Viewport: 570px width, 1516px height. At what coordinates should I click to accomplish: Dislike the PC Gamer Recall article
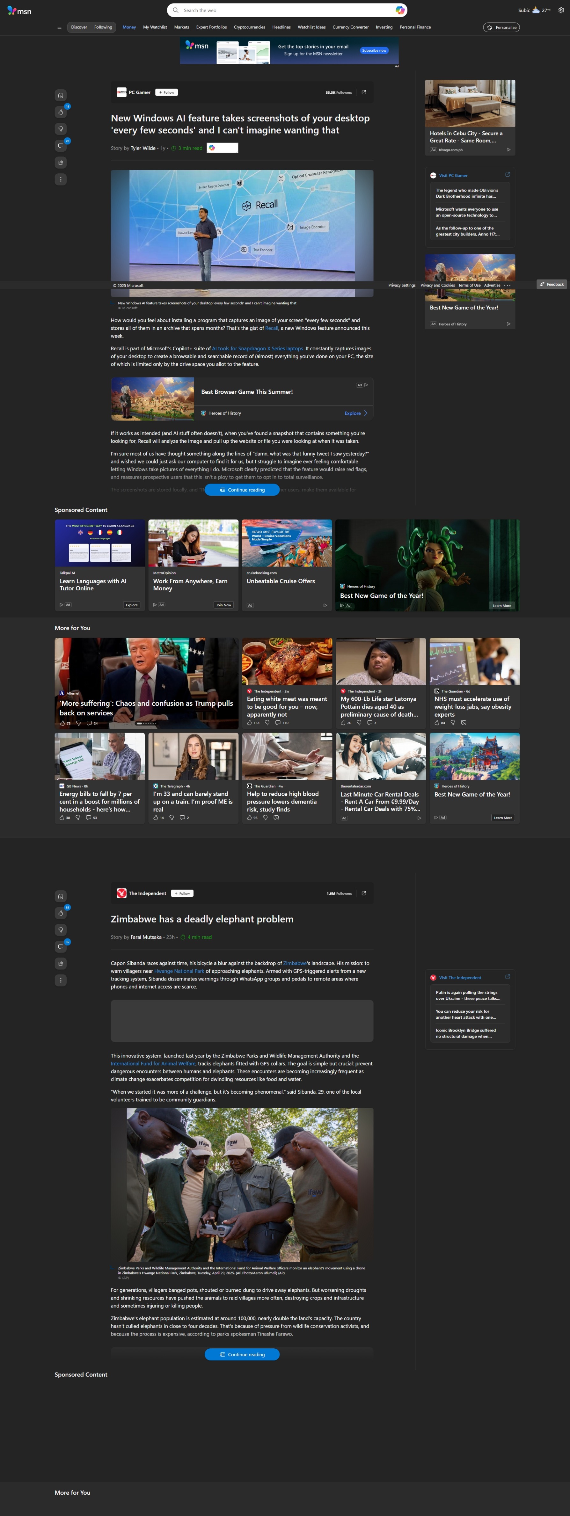(x=61, y=129)
